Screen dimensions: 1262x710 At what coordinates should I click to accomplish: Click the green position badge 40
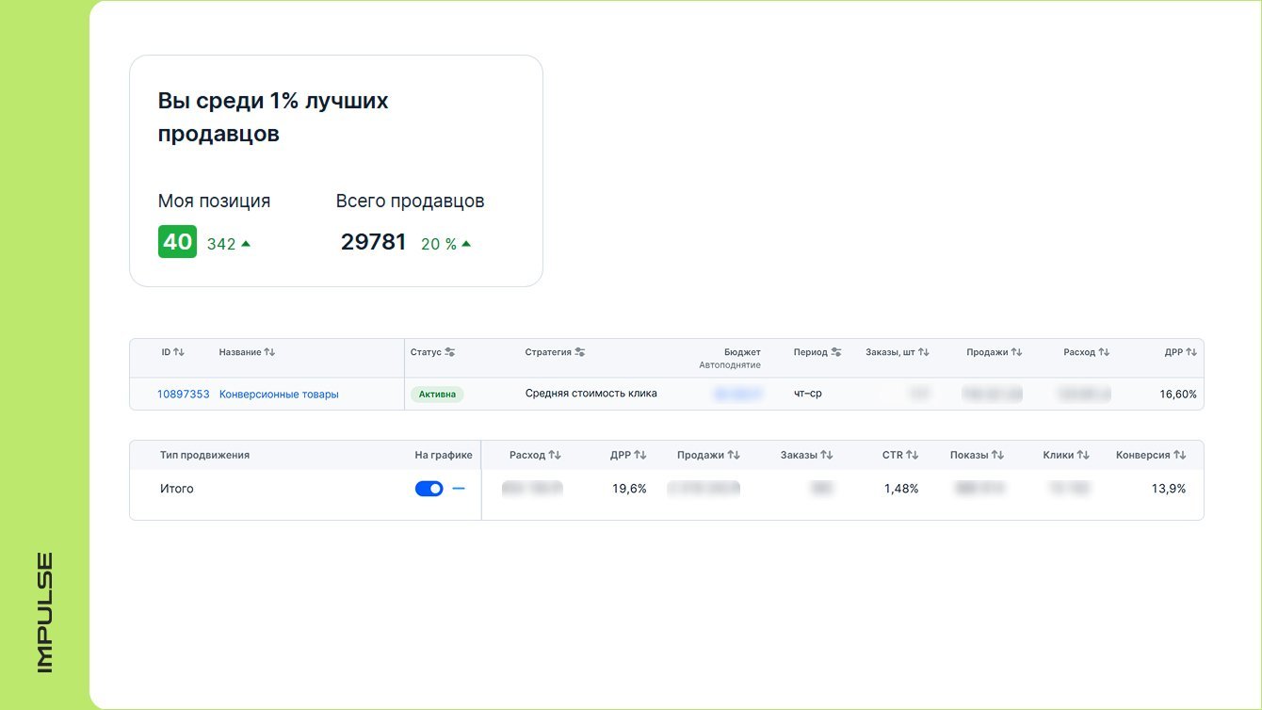point(177,242)
